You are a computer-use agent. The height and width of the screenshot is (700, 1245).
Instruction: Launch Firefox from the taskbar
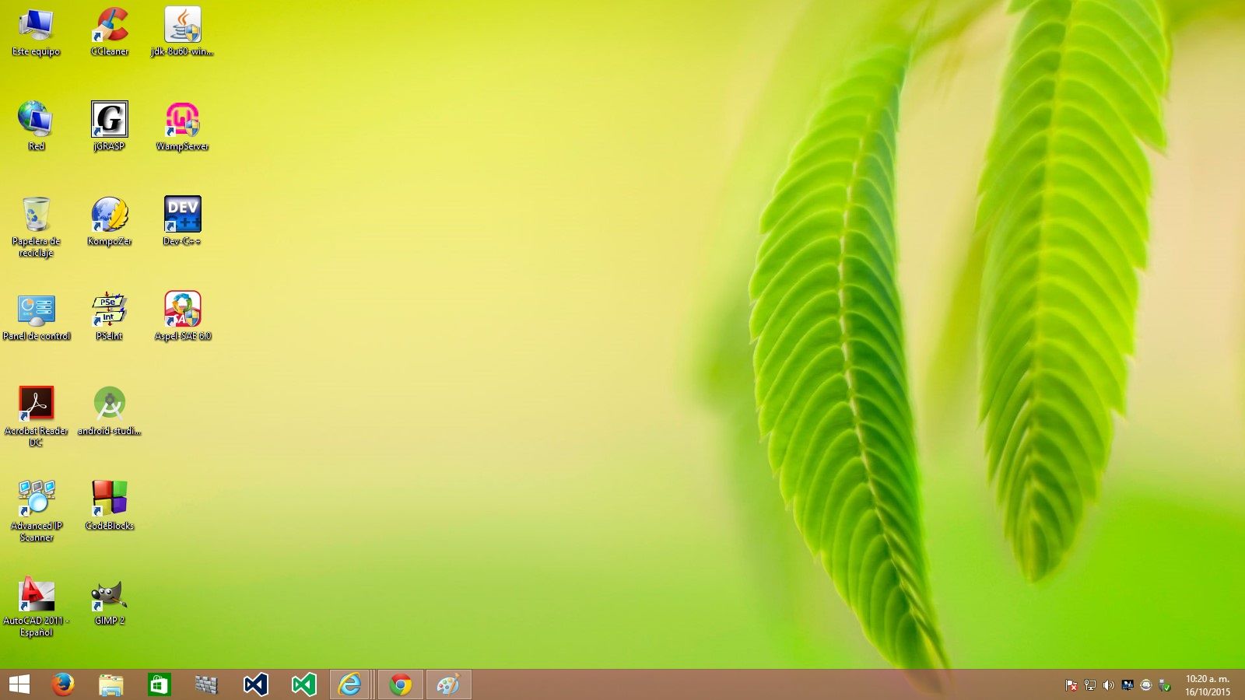pyautogui.click(x=62, y=684)
